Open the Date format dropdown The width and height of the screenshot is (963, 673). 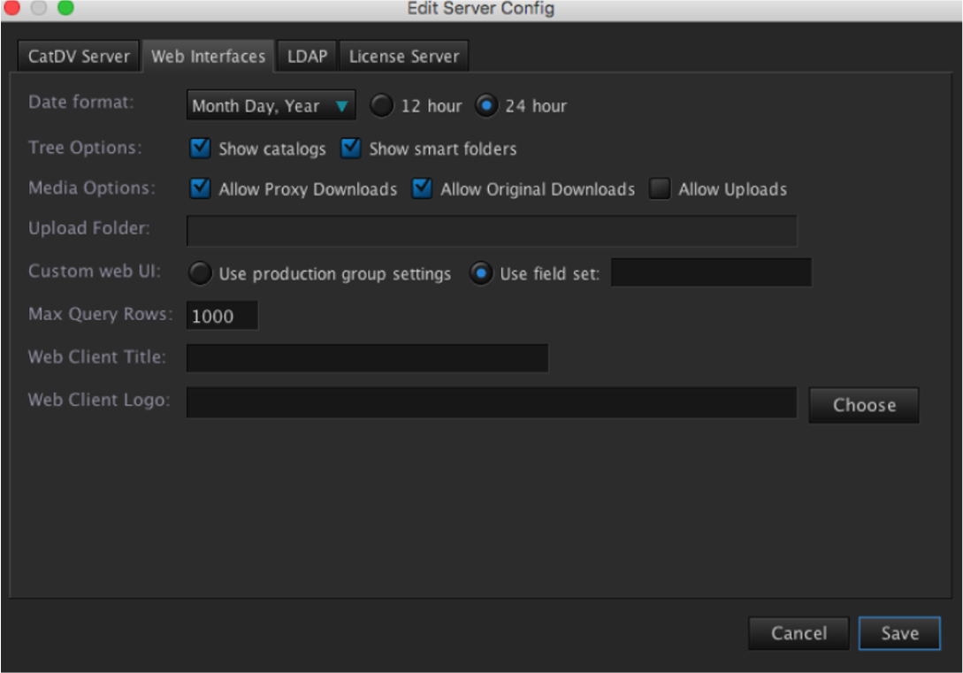pos(271,106)
